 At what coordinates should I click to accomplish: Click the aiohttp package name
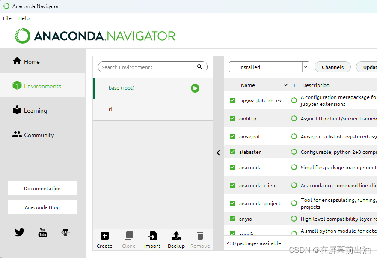[248, 119]
